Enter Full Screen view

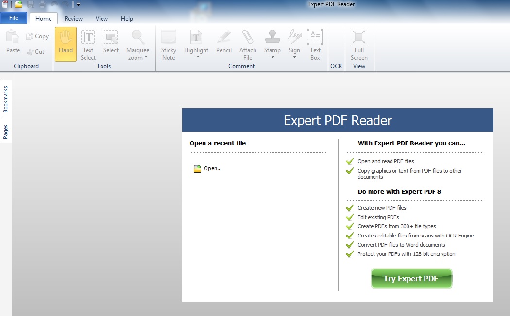[358, 44]
